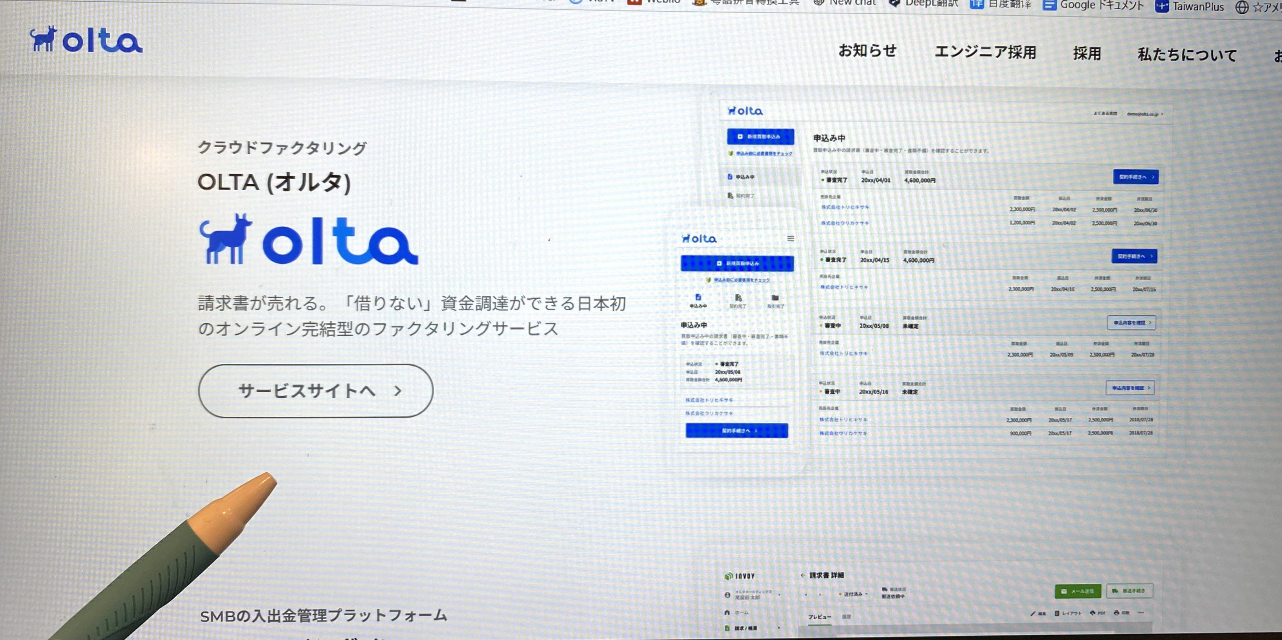Click the pencil edit icon in the INVOY toolbar
This screenshot has width=1282, height=640.
click(1033, 613)
